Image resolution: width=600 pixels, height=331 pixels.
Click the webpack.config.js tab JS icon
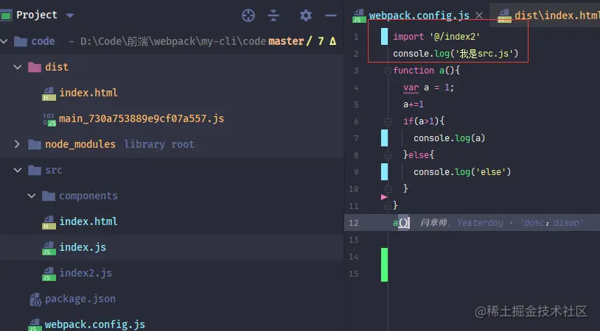(358, 16)
